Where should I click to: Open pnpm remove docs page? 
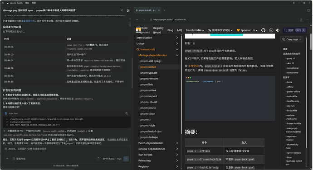[149, 79]
